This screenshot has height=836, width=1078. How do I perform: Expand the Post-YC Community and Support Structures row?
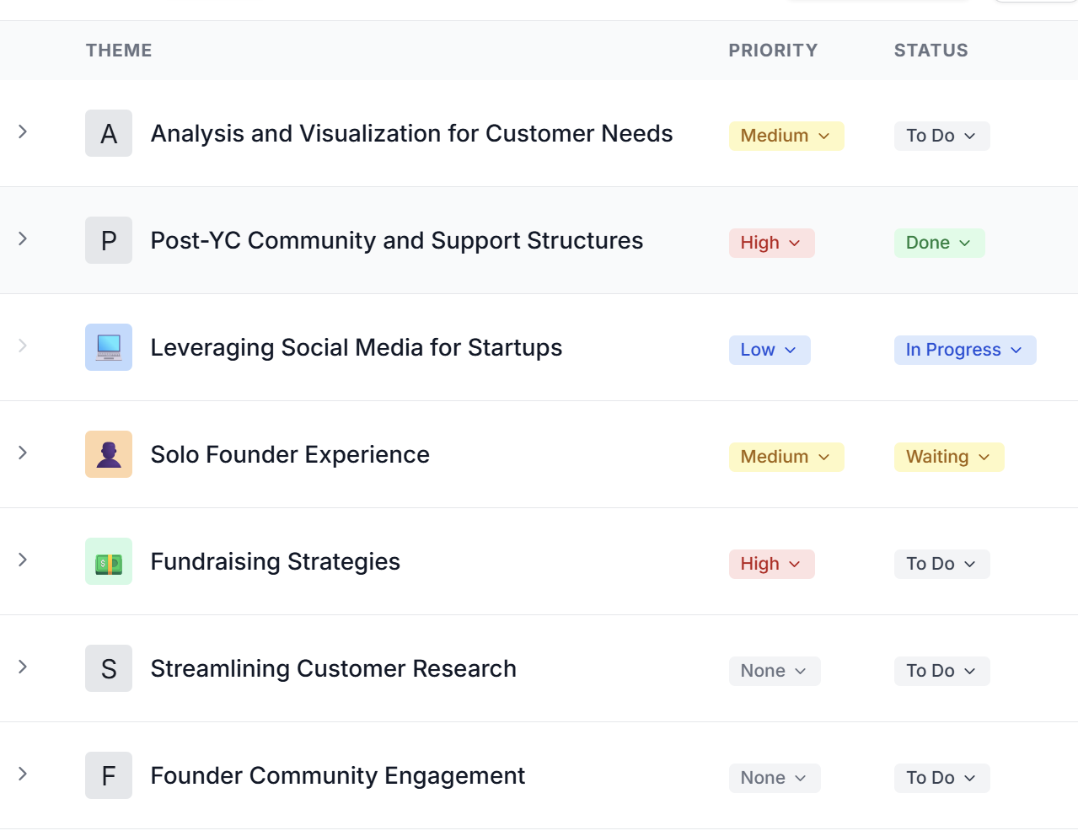coord(23,239)
